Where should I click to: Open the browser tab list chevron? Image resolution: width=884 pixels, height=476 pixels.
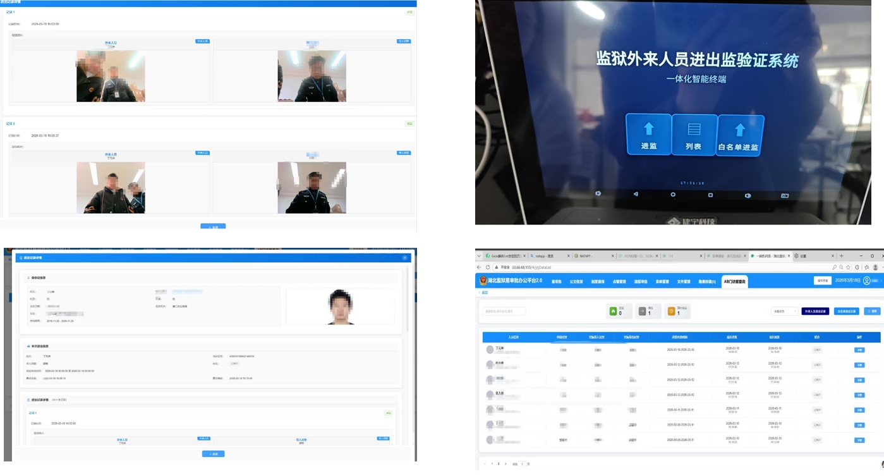click(x=480, y=256)
